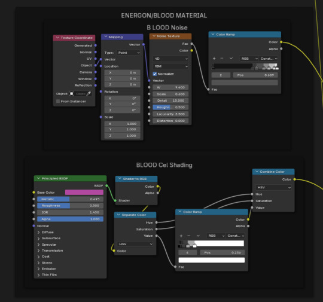Collapse the lower Color Ramp node
Viewport: 323px width, 302px height.
[x=180, y=212]
